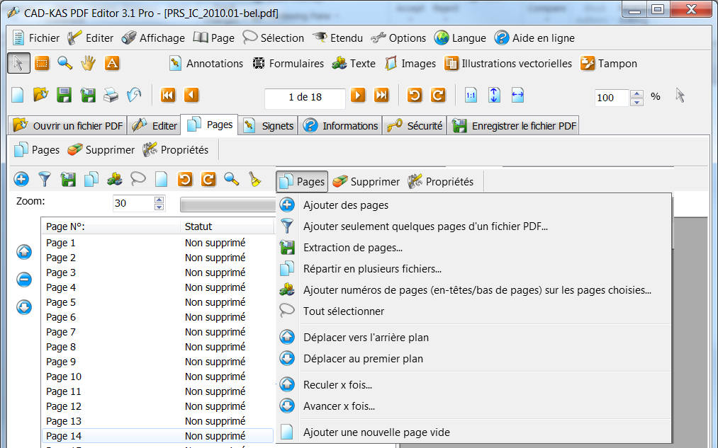Select the arrow pointer tool
Image resolution: width=718 pixels, height=448 pixels.
[19, 64]
